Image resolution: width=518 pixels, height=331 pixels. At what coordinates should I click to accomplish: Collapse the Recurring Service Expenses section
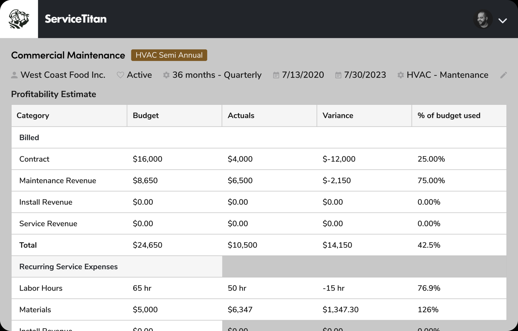(117, 266)
